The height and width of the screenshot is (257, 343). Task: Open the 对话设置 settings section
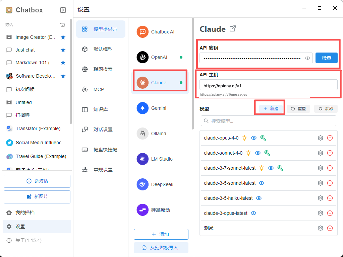101,130
